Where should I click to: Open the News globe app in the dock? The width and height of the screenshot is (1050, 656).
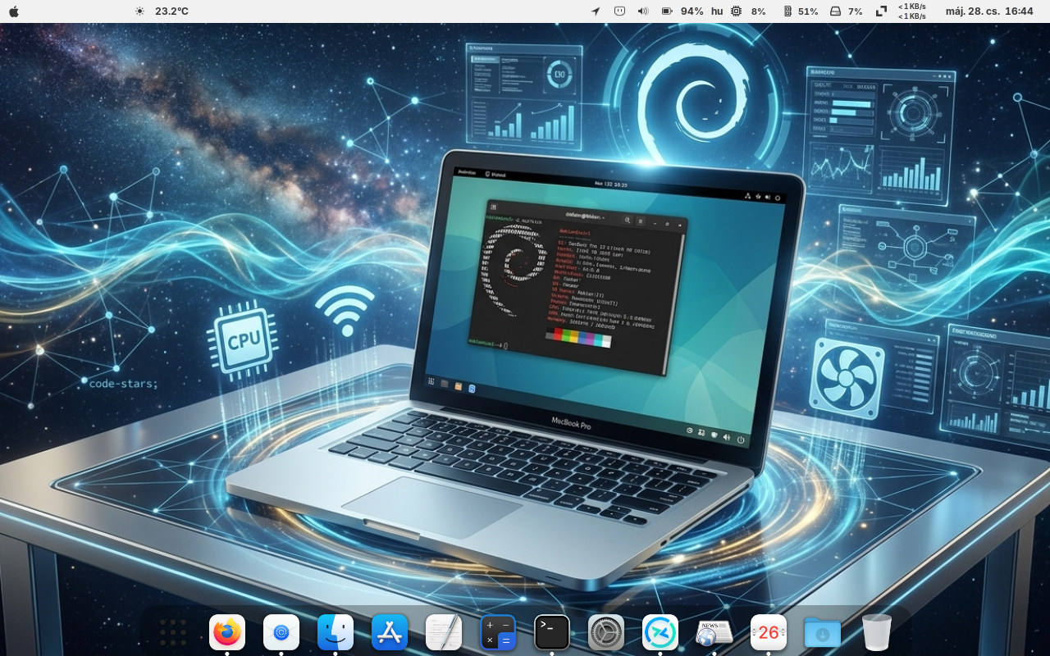click(714, 632)
